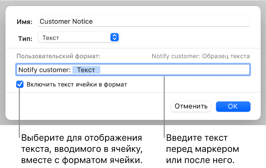Uncheck Включить текст ячейки в формат
Image resolution: width=266 pixels, height=168 pixels.
coord(20,84)
